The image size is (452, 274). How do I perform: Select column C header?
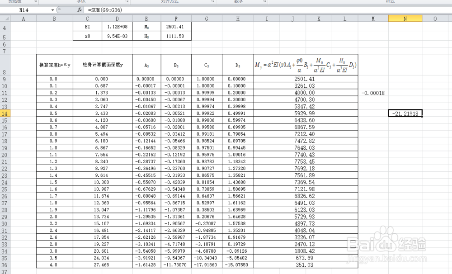(87, 19)
